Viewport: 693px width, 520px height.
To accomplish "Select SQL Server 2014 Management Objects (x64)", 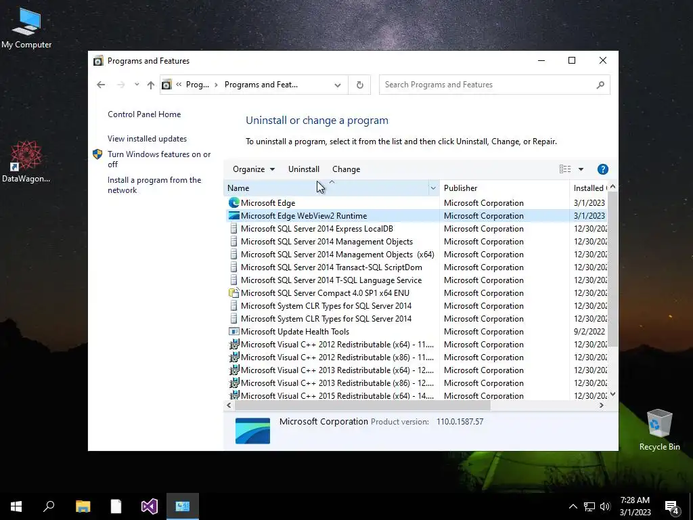I will [x=417, y=254].
